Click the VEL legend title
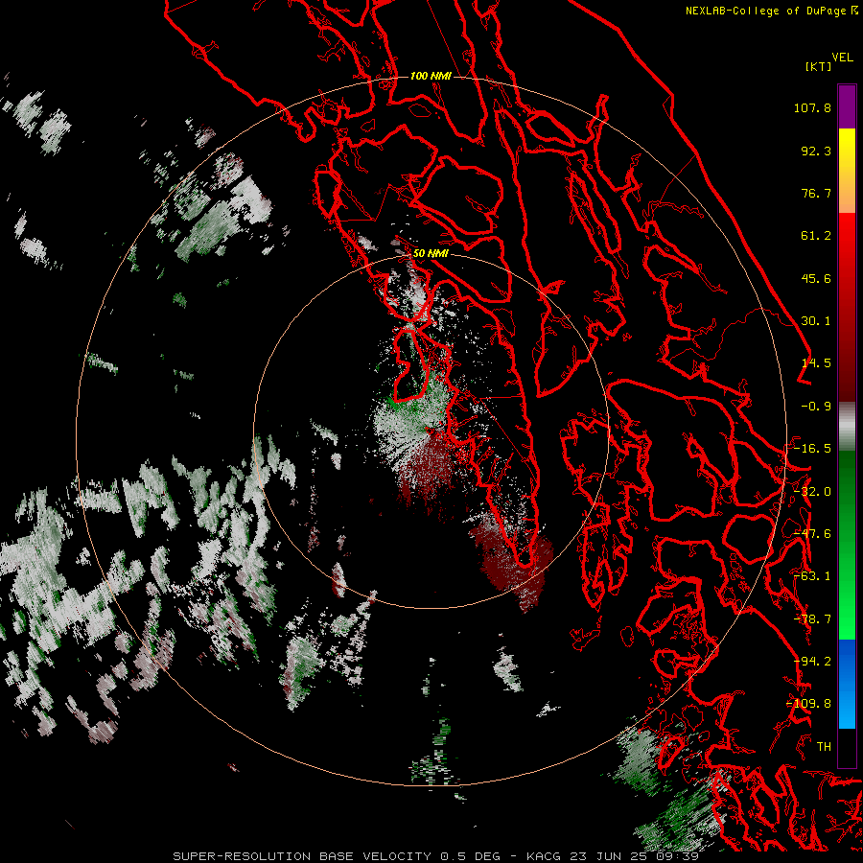 click(x=842, y=58)
